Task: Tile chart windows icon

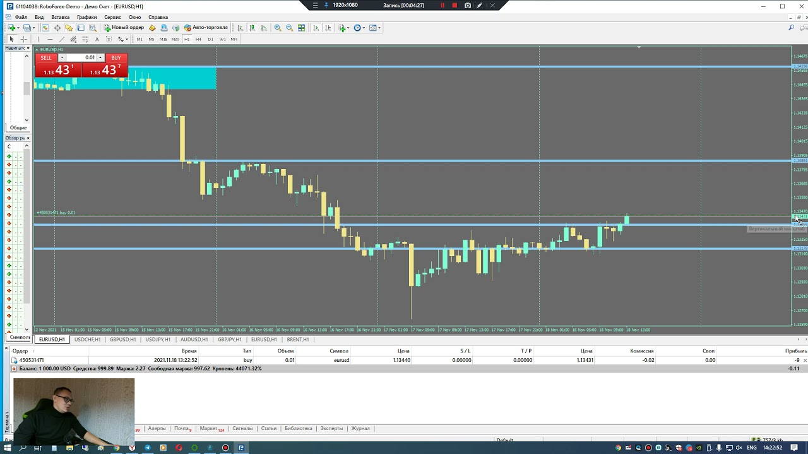Action: click(302, 28)
